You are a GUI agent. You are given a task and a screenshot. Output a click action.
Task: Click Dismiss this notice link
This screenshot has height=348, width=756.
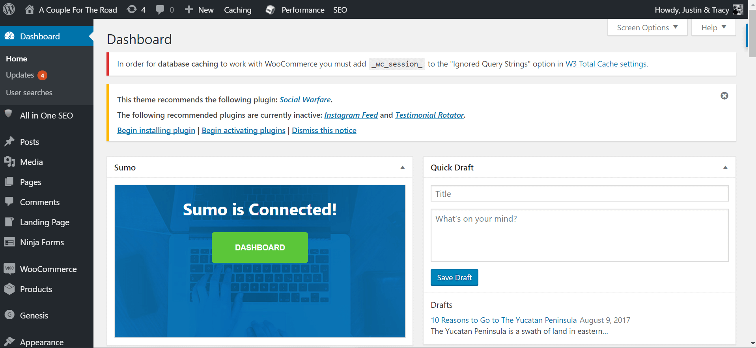pos(324,130)
